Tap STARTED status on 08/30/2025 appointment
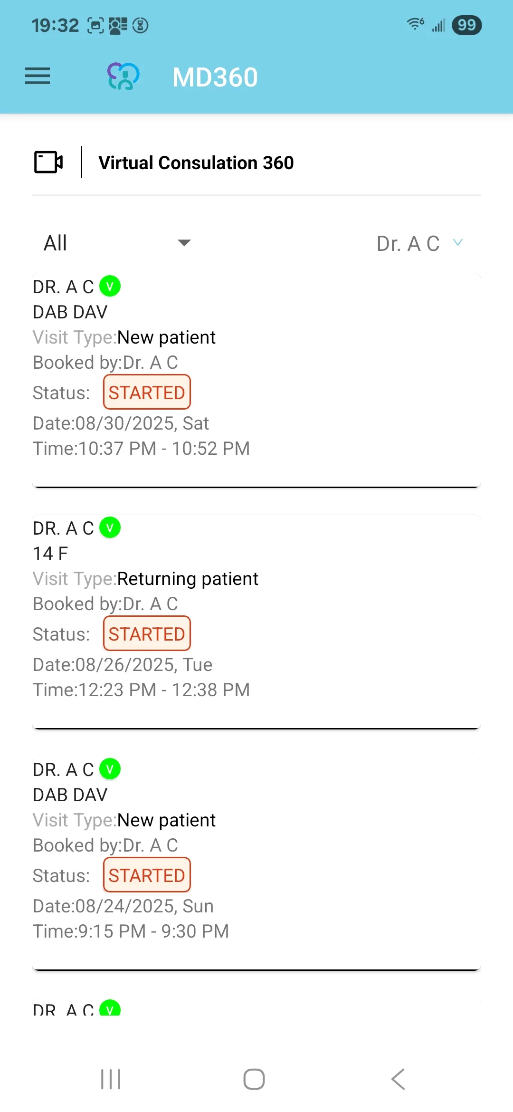This screenshot has width=513, height=1112. tap(147, 393)
